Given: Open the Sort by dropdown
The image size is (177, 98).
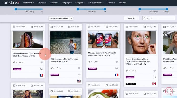Looking at the screenshot, I should tap(122, 3).
